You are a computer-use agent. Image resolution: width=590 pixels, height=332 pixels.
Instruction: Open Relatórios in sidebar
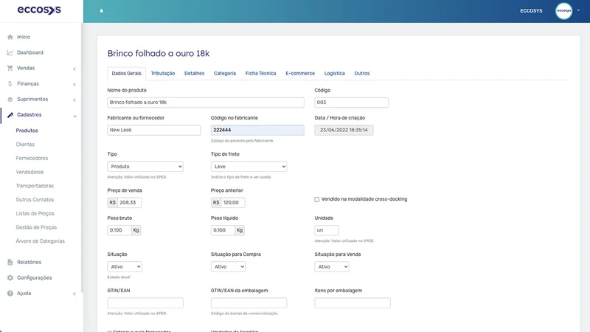coord(29,263)
